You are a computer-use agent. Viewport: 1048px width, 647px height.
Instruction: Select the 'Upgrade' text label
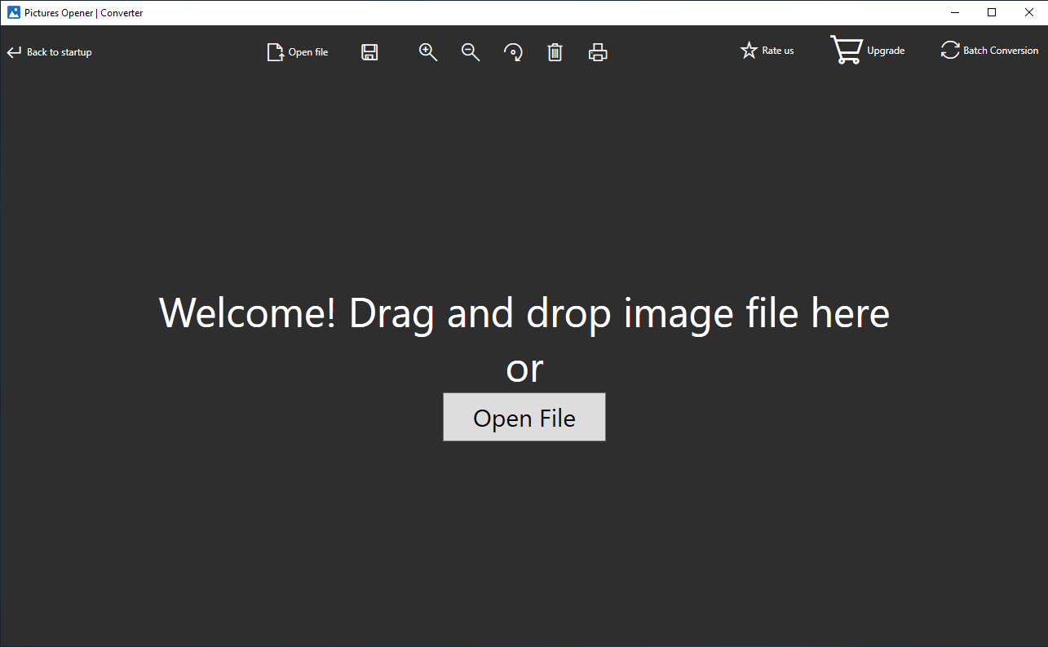pos(886,51)
